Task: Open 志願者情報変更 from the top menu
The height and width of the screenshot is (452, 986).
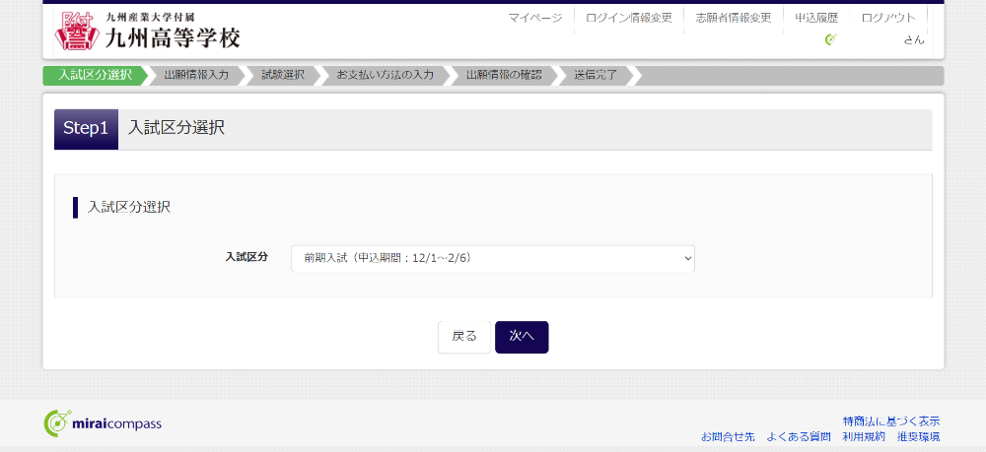Action: pyautogui.click(x=733, y=18)
